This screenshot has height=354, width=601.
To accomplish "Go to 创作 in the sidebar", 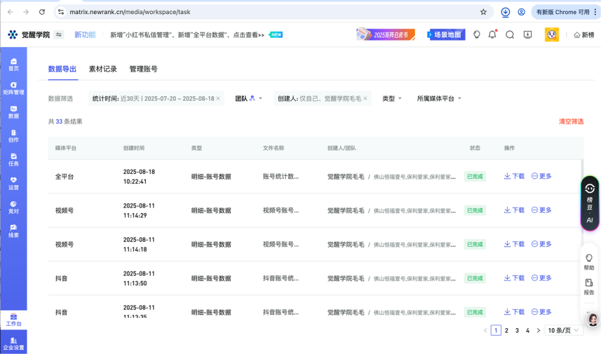I will (13, 136).
